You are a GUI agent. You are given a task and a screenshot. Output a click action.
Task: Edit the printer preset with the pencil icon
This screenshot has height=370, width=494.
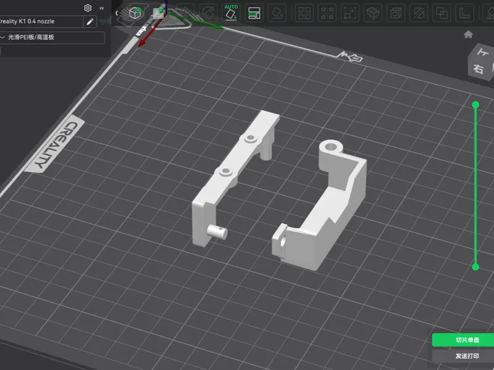click(x=90, y=22)
